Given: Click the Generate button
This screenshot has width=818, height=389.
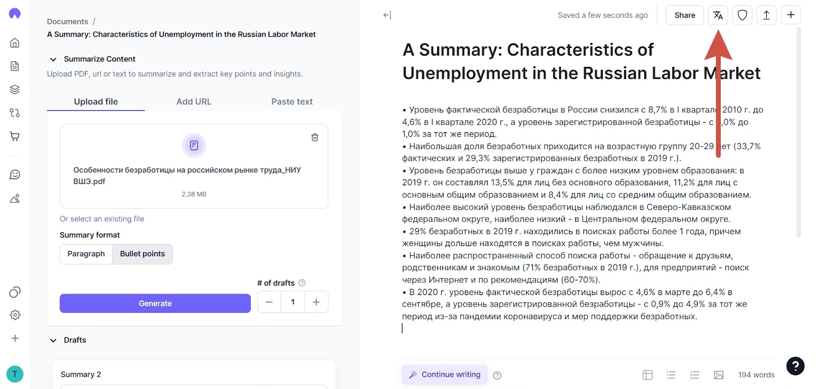Looking at the screenshot, I should [x=155, y=303].
